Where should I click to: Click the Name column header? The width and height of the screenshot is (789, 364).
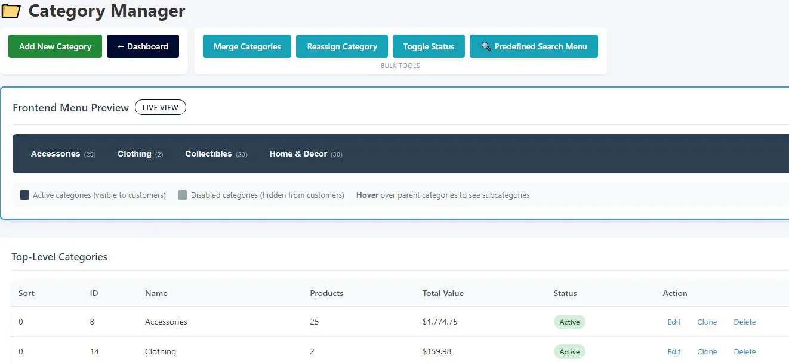pos(156,293)
